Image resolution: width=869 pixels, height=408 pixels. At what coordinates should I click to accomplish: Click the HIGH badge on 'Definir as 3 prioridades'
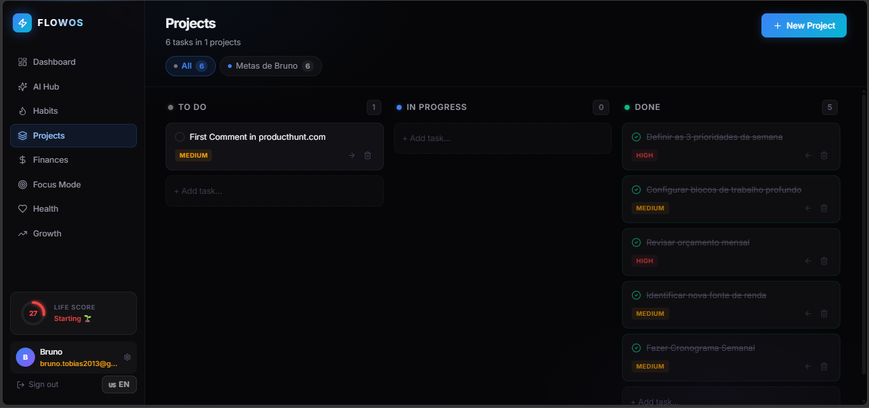pyautogui.click(x=644, y=155)
